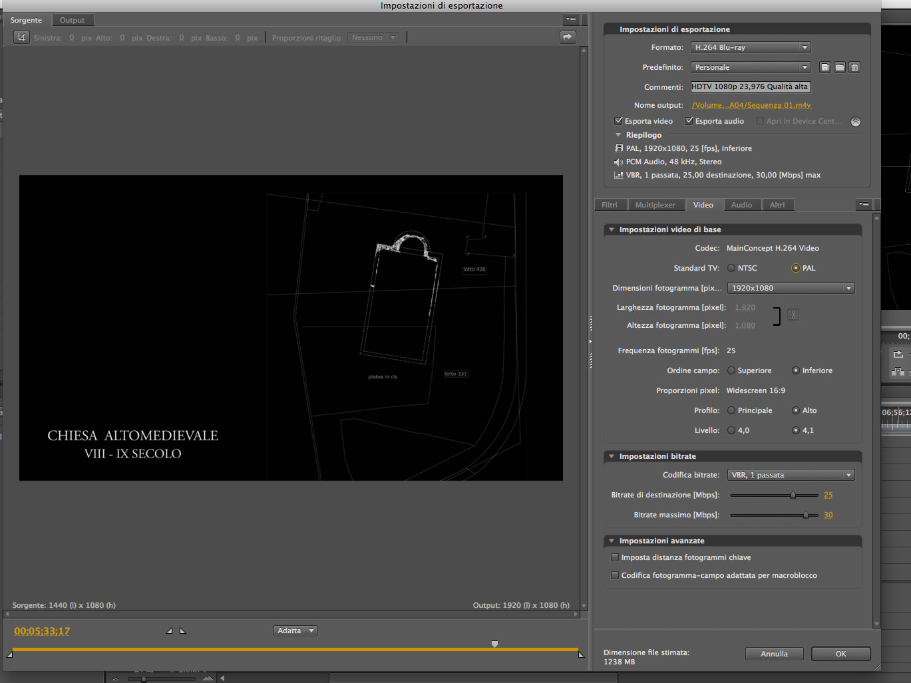
Task: Uncheck the Esporta video checkbox
Action: pos(619,121)
